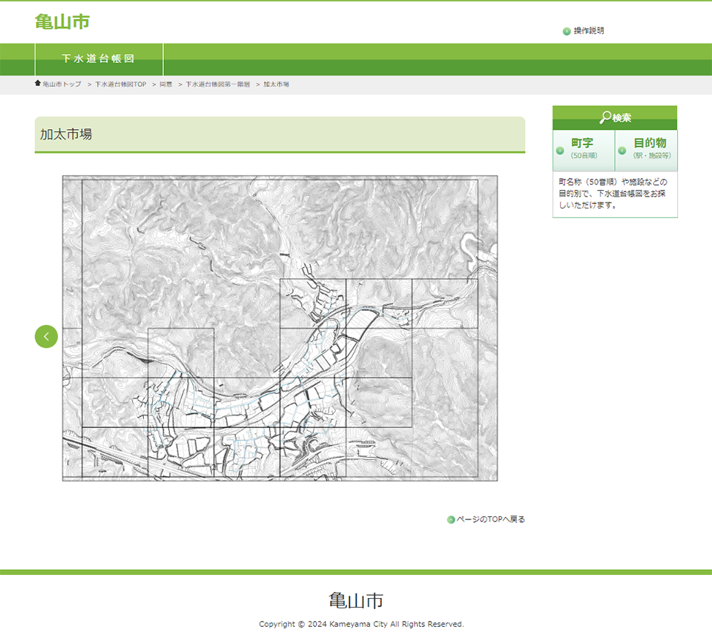Image resolution: width=712 pixels, height=641 pixels.
Task: Click the arrow icon beside 町字
Action: [x=560, y=151]
